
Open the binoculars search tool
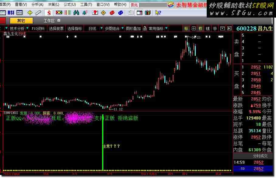click(x=76, y=13)
